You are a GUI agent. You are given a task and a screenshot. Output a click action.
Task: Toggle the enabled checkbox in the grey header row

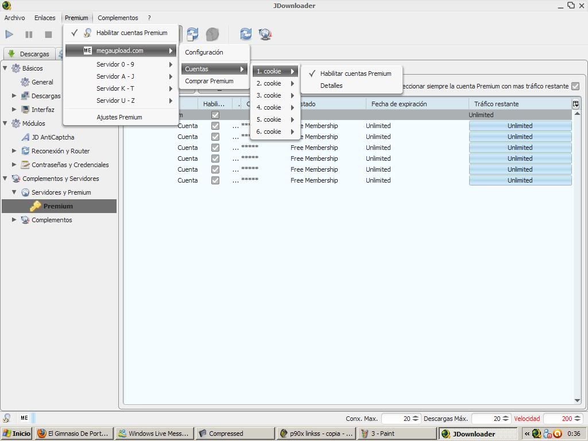click(215, 115)
